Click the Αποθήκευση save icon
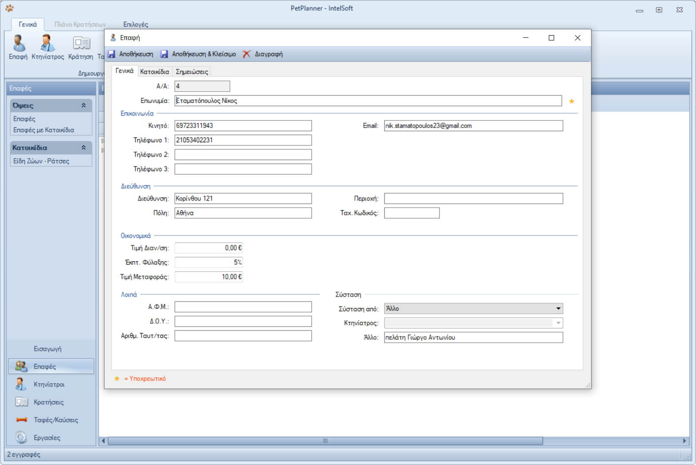This screenshot has width=696, height=465. 112,54
